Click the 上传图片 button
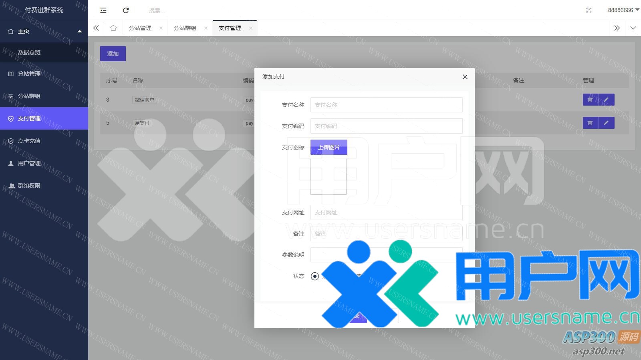641x360 pixels. (x=329, y=147)
